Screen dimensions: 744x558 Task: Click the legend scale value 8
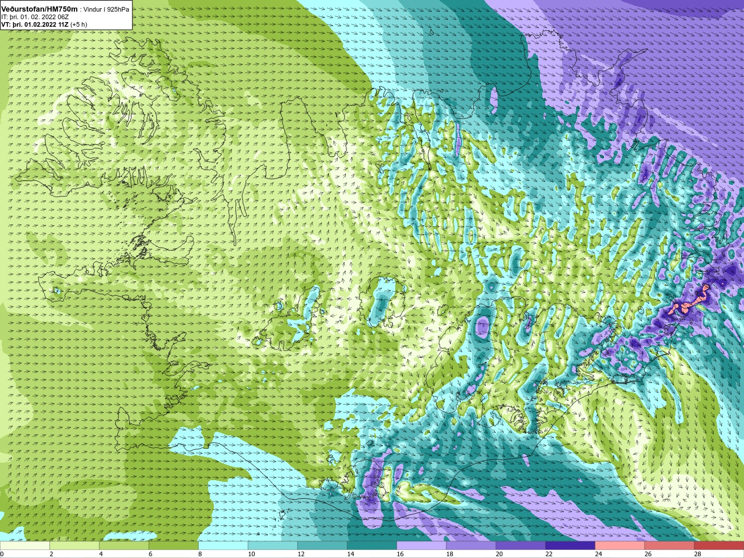[200, 554]
